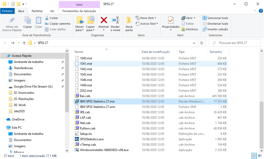Switch to Partilhar ribbon tab
The width and height of the screenshot is (264, 159).
[37, 11]
